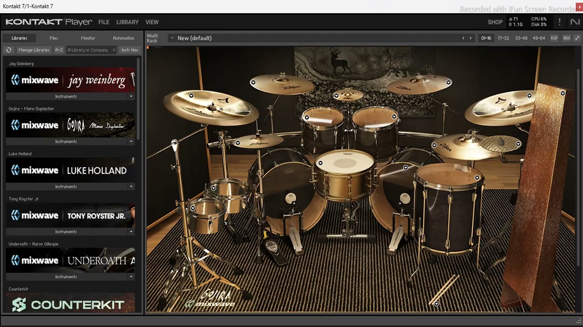Click Instruments under Tony Royster Jr
The height and width of the screenshot is (327, 583).
(66, 232)
